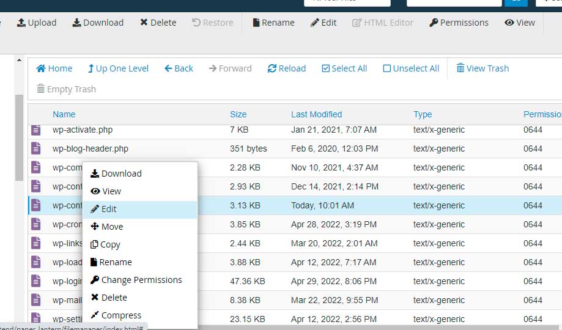The image size is (562, 330).
Task: Select wp-blog-header.php file name
Action: [x=91, y=148]
